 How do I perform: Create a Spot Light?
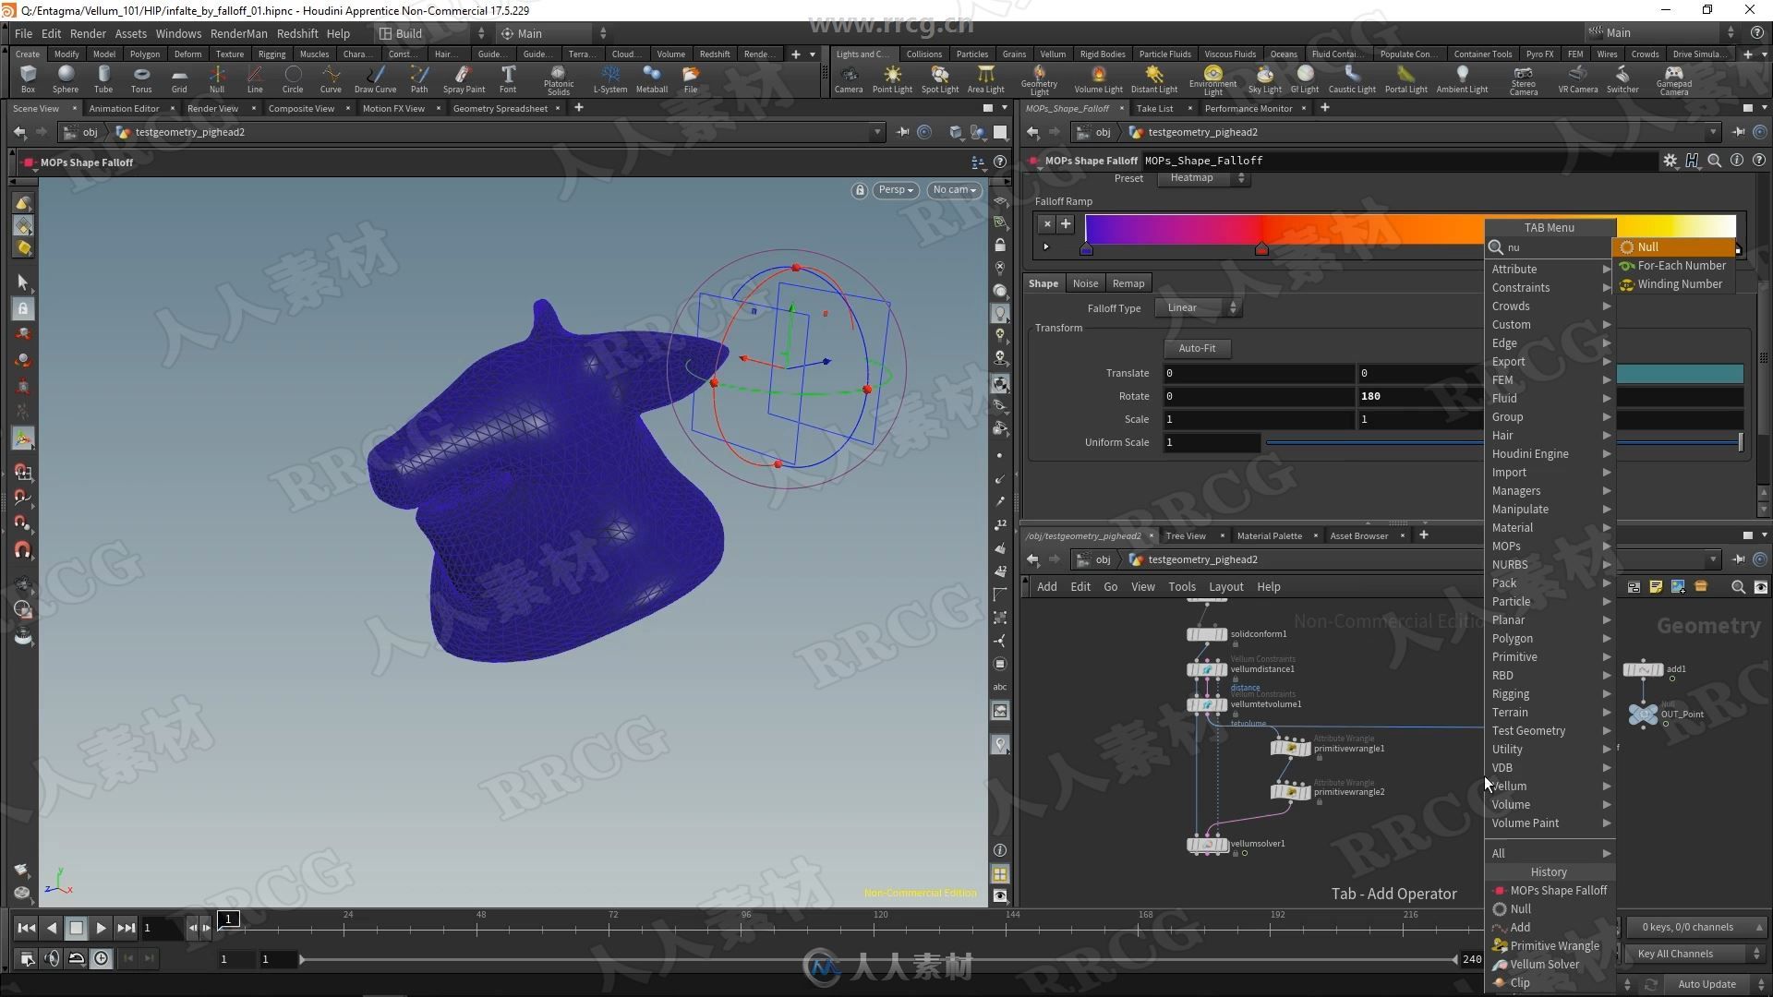[x=940, y=78]
